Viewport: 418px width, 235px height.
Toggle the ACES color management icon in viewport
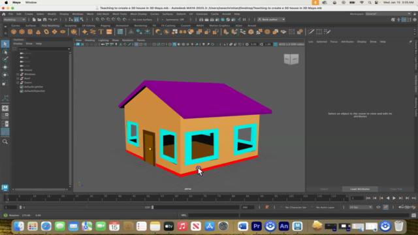(x=276, y=44)
